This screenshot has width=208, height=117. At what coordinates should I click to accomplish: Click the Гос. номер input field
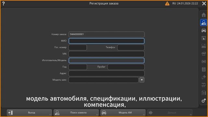[x=78, y=47]
